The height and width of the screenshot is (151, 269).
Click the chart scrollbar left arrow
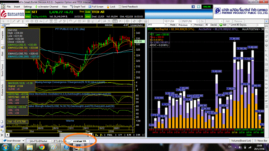coord(7,135)
